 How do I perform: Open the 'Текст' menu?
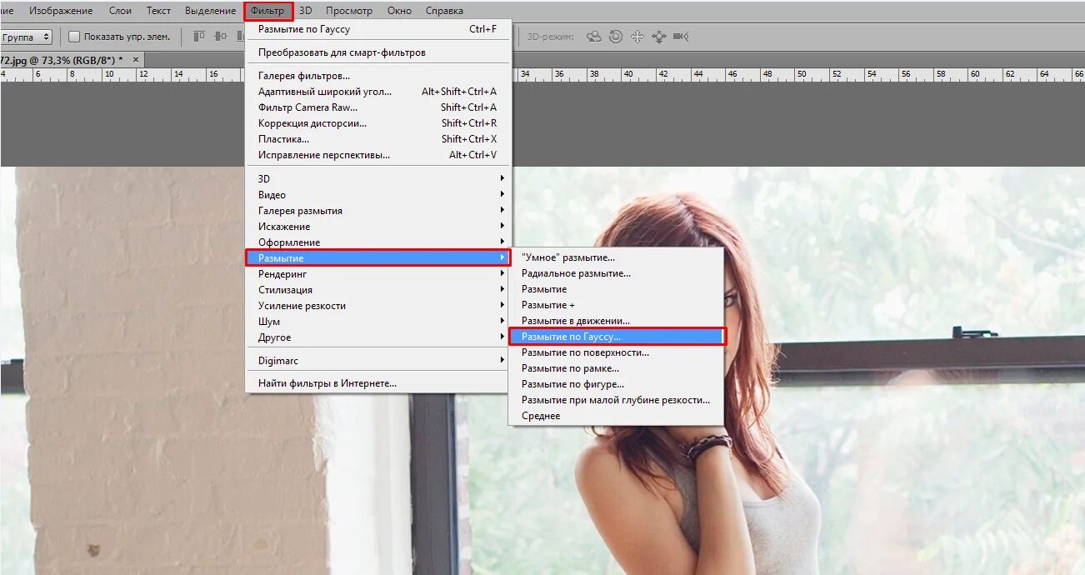(x=158, y=11)
